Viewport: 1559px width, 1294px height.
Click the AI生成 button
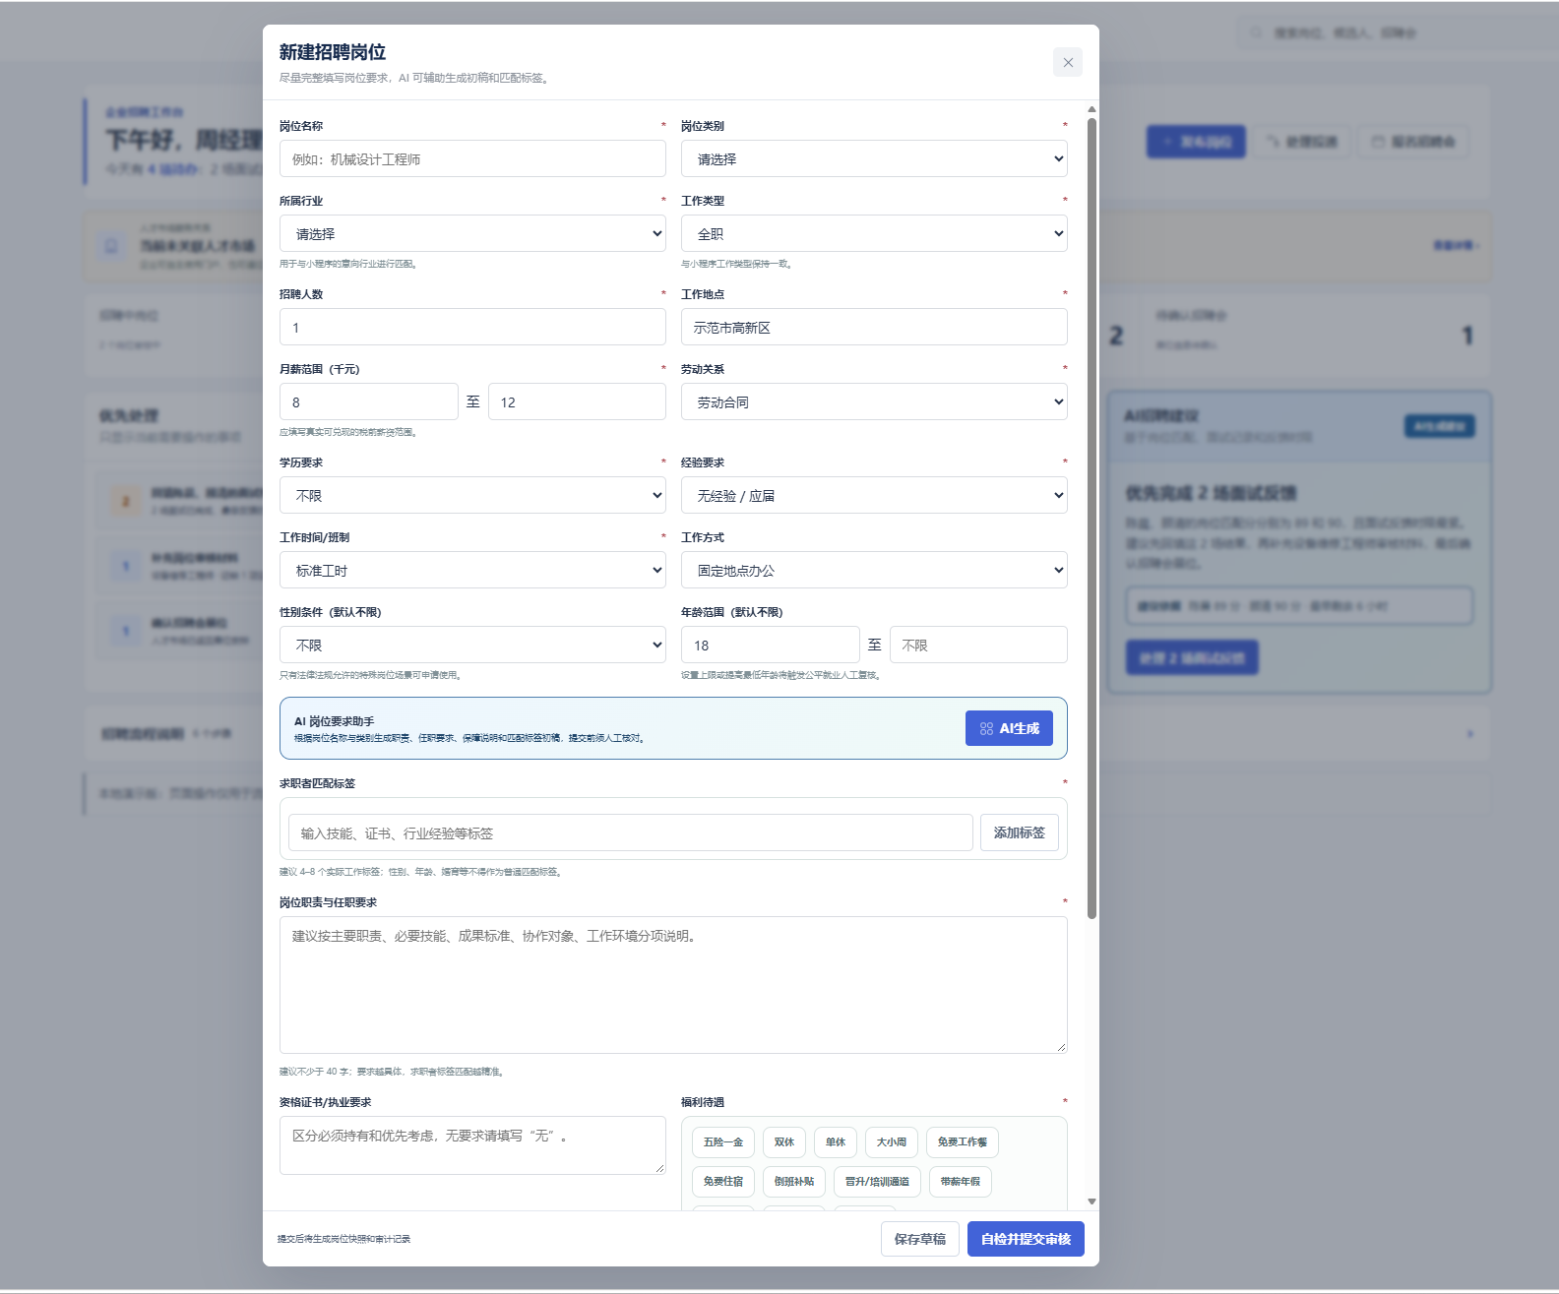coord(1009,728)
